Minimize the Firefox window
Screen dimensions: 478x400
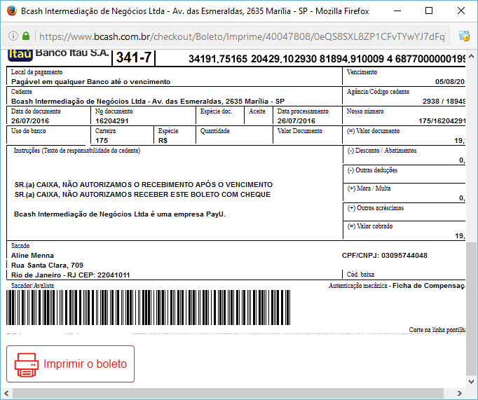point(397,11)
